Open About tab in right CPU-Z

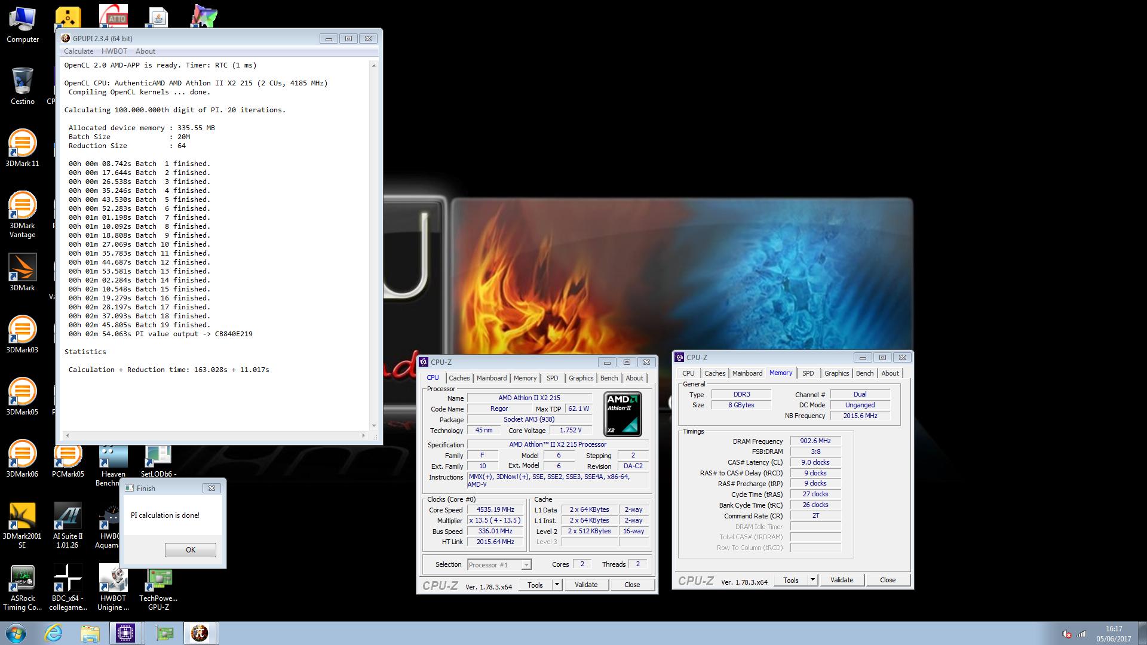890,373
